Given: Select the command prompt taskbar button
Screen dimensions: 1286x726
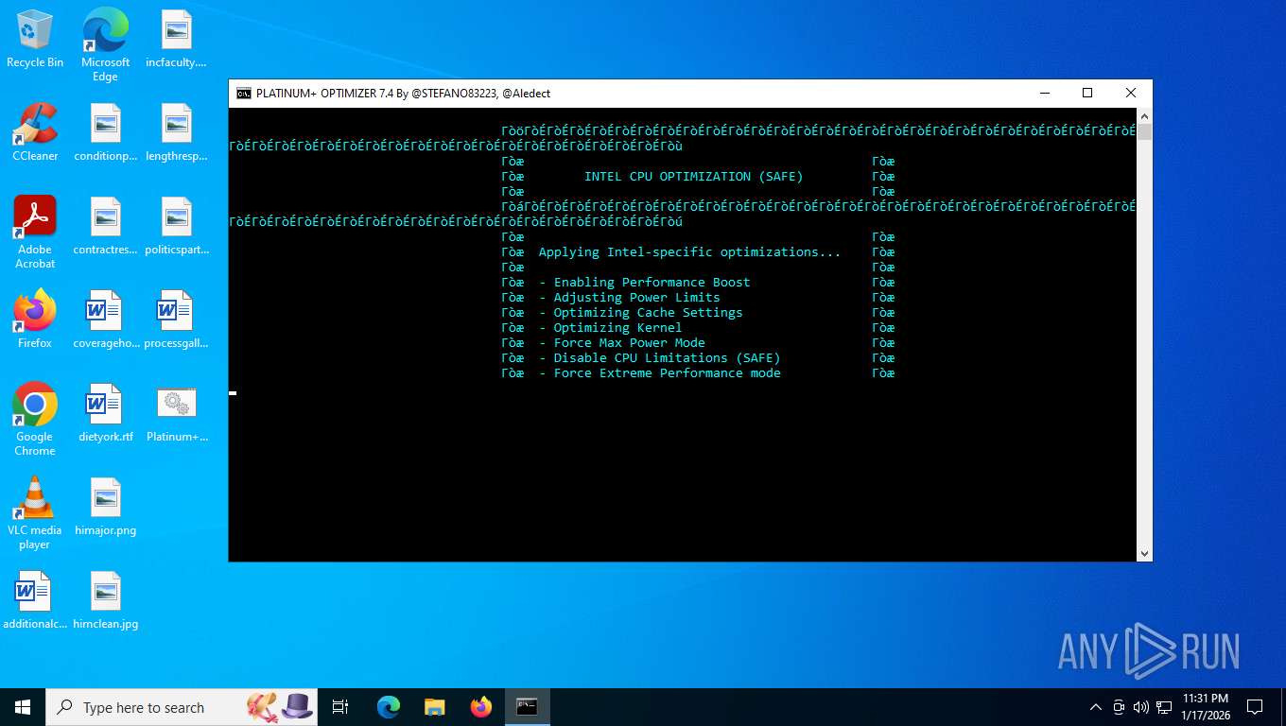Looking at the screenshot, I should tap(527, 707).
